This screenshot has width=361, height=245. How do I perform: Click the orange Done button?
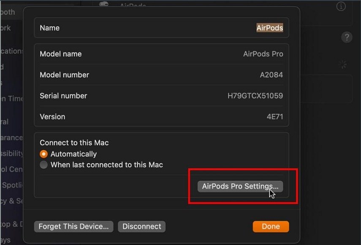click(x=271, y=226)
